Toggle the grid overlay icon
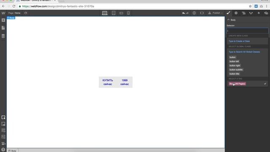Image resolution: width=270 pixels, height=152 pixels. [x=3, y=130]
